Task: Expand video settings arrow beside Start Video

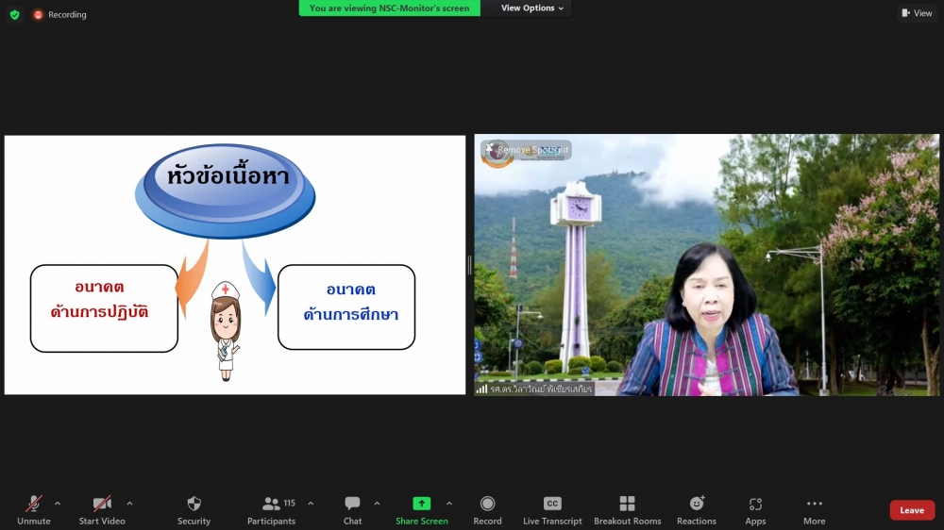Action: pyautogui.click(x=129, y=504)
